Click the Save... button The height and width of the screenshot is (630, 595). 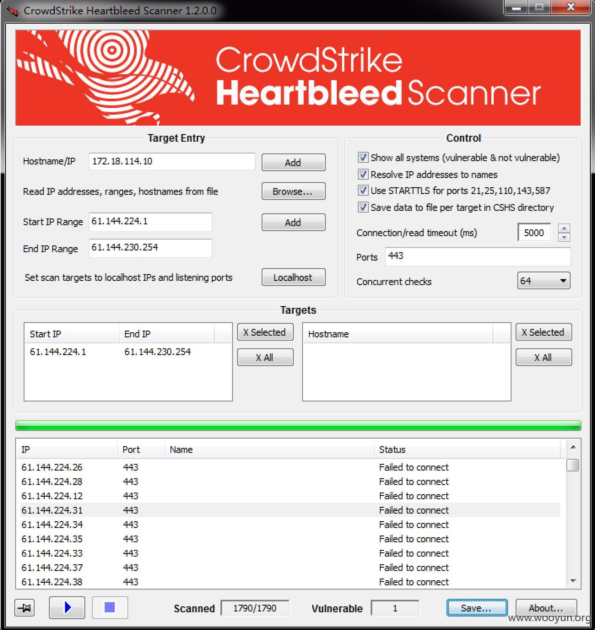[x=477, y=608]
